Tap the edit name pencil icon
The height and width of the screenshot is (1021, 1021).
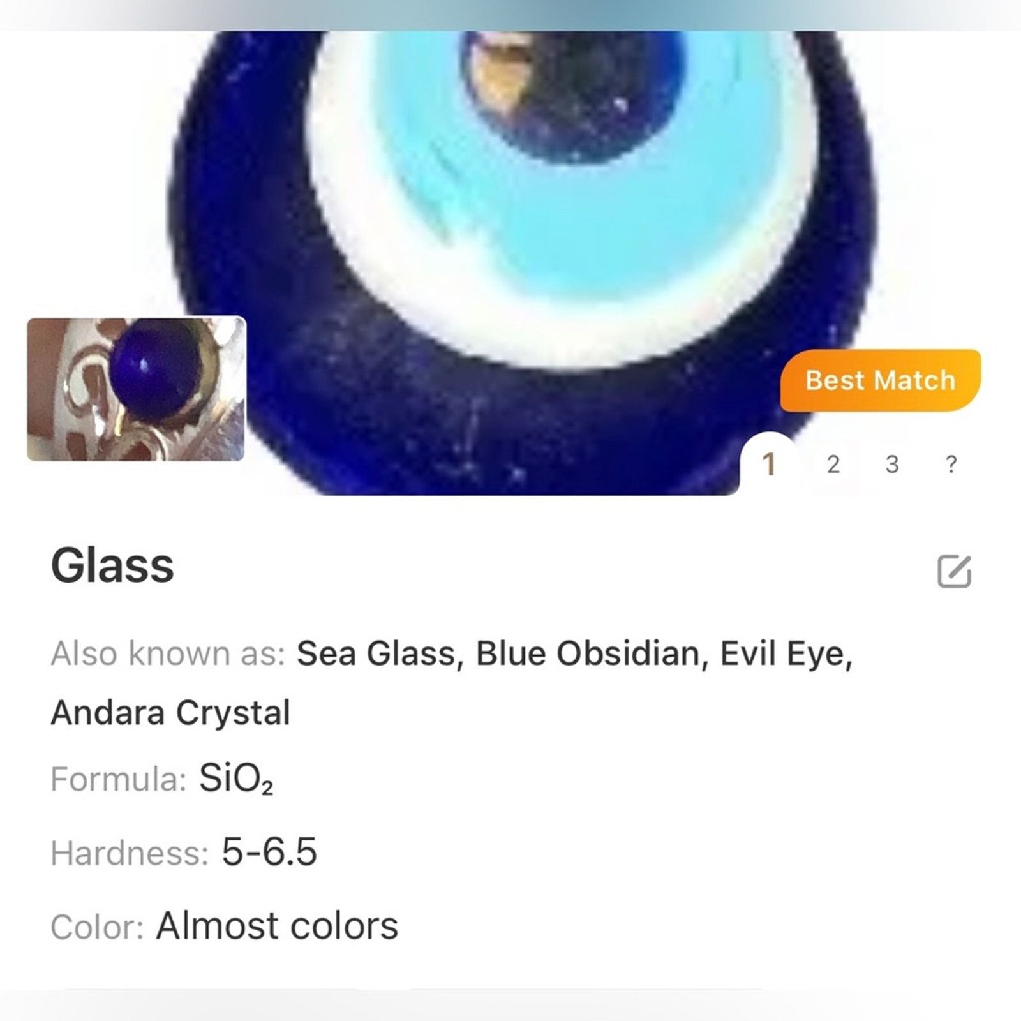pyautogui.click(x=954, y=570)
